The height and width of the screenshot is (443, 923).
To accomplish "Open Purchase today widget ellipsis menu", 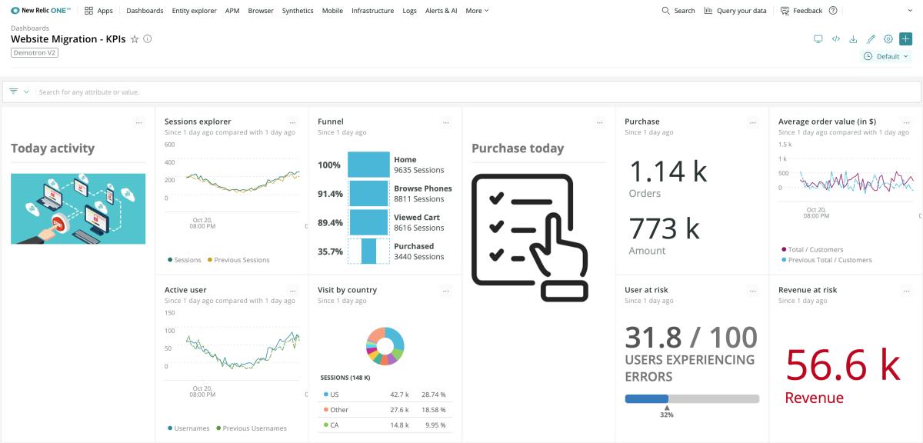I will tap(600, 122).
